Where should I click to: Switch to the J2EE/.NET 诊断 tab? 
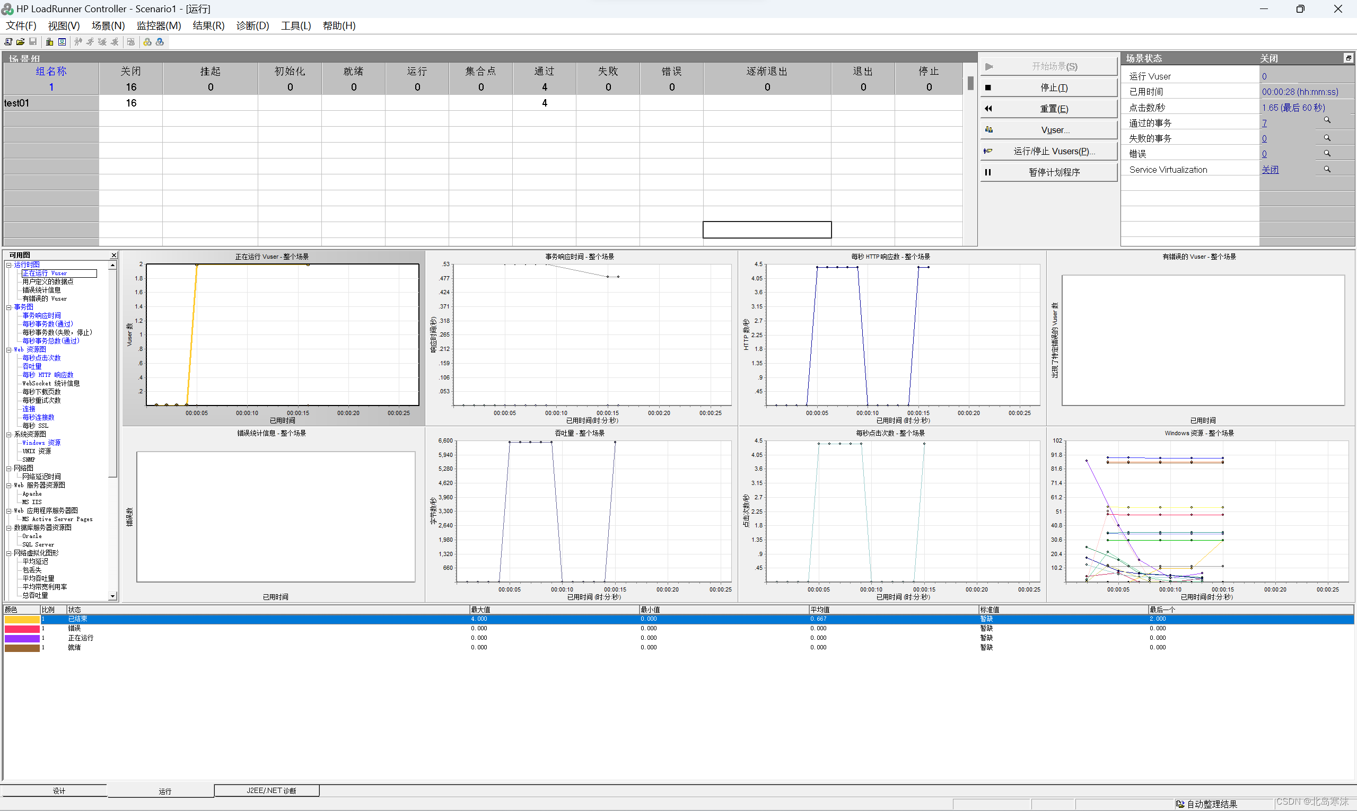click(x=267, y=791)
